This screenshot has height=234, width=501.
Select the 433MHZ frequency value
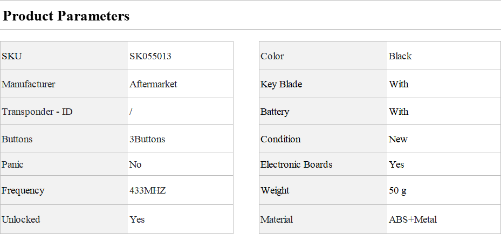(147, 190)
